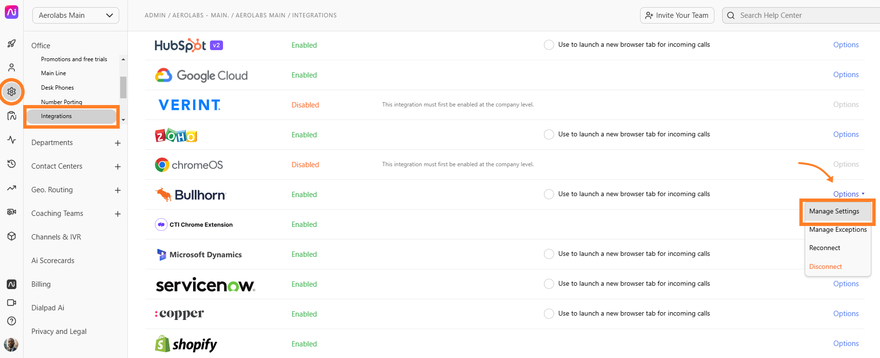Click the Ai clipboard sidebar icon

pyautogui.click(x=12, y=116)
